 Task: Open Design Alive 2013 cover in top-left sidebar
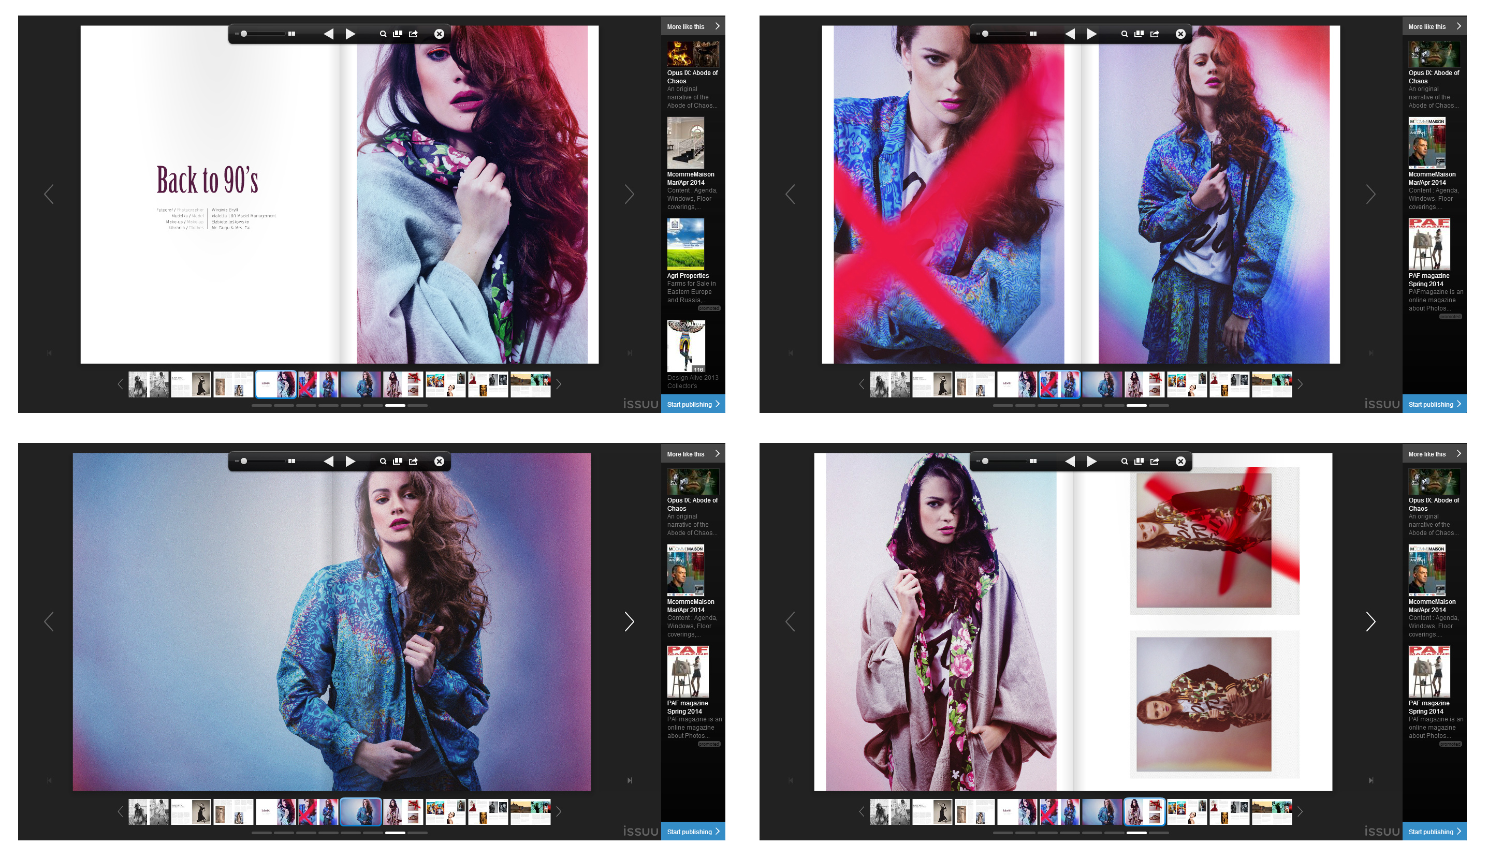[686, 346]
